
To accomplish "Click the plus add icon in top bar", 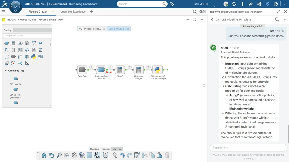I will point(242,4).
